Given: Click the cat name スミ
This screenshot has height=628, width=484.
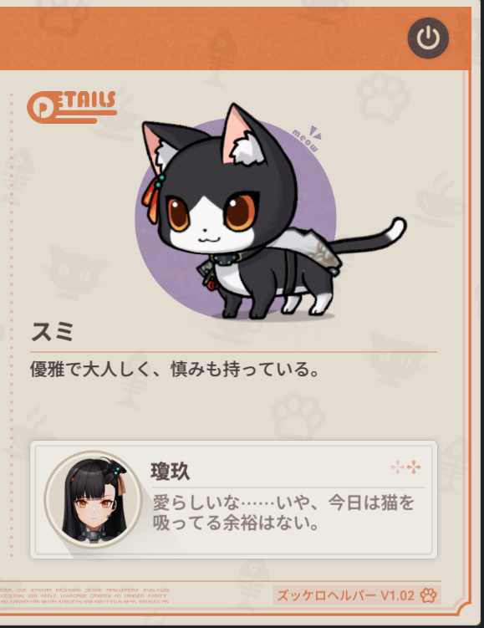Looking at the screenshot, I should coord(53,332).
